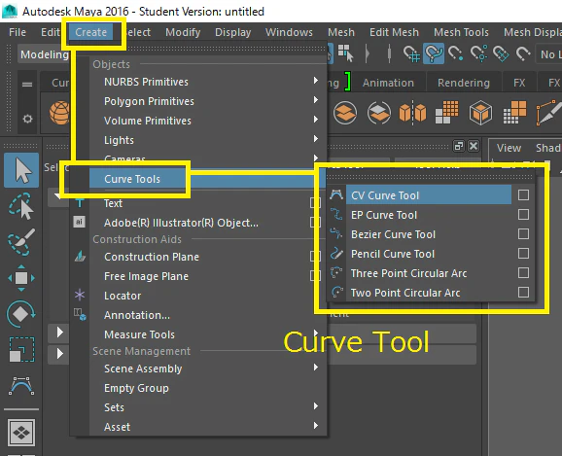Select Empty Group menu entry
Screen dimensions: 562x456
(136, 388)
